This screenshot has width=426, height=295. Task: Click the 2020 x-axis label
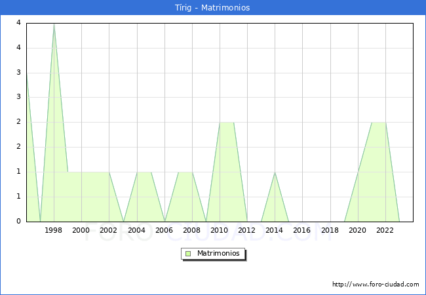click(x=357, y=230)
